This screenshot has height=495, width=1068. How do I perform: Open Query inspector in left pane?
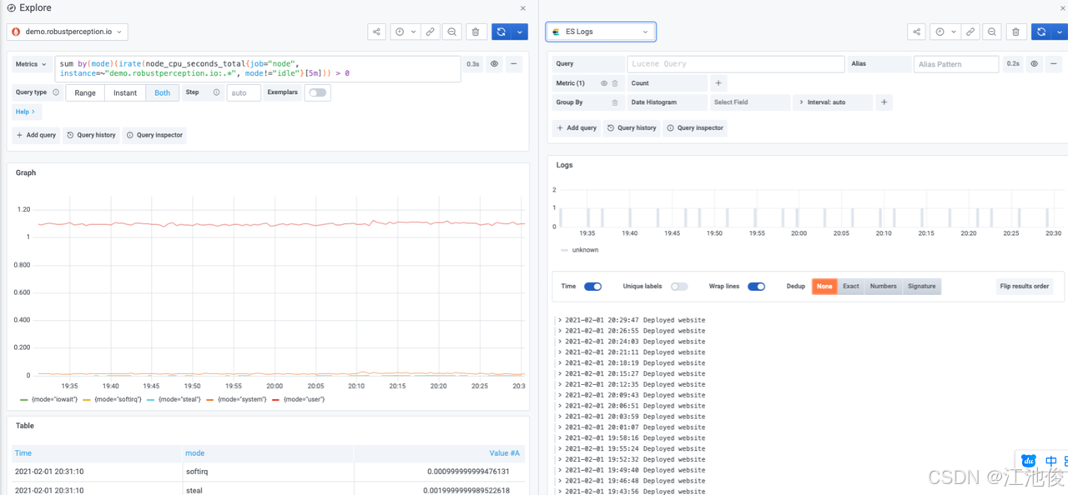click(154, 135)
